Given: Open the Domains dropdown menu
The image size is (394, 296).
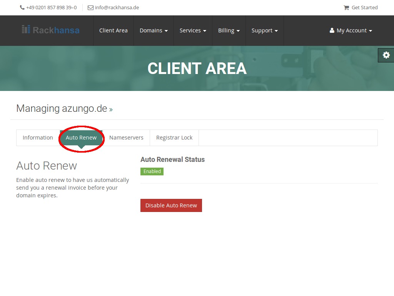Looking at the screenshot, I should [x=154, y=30].
